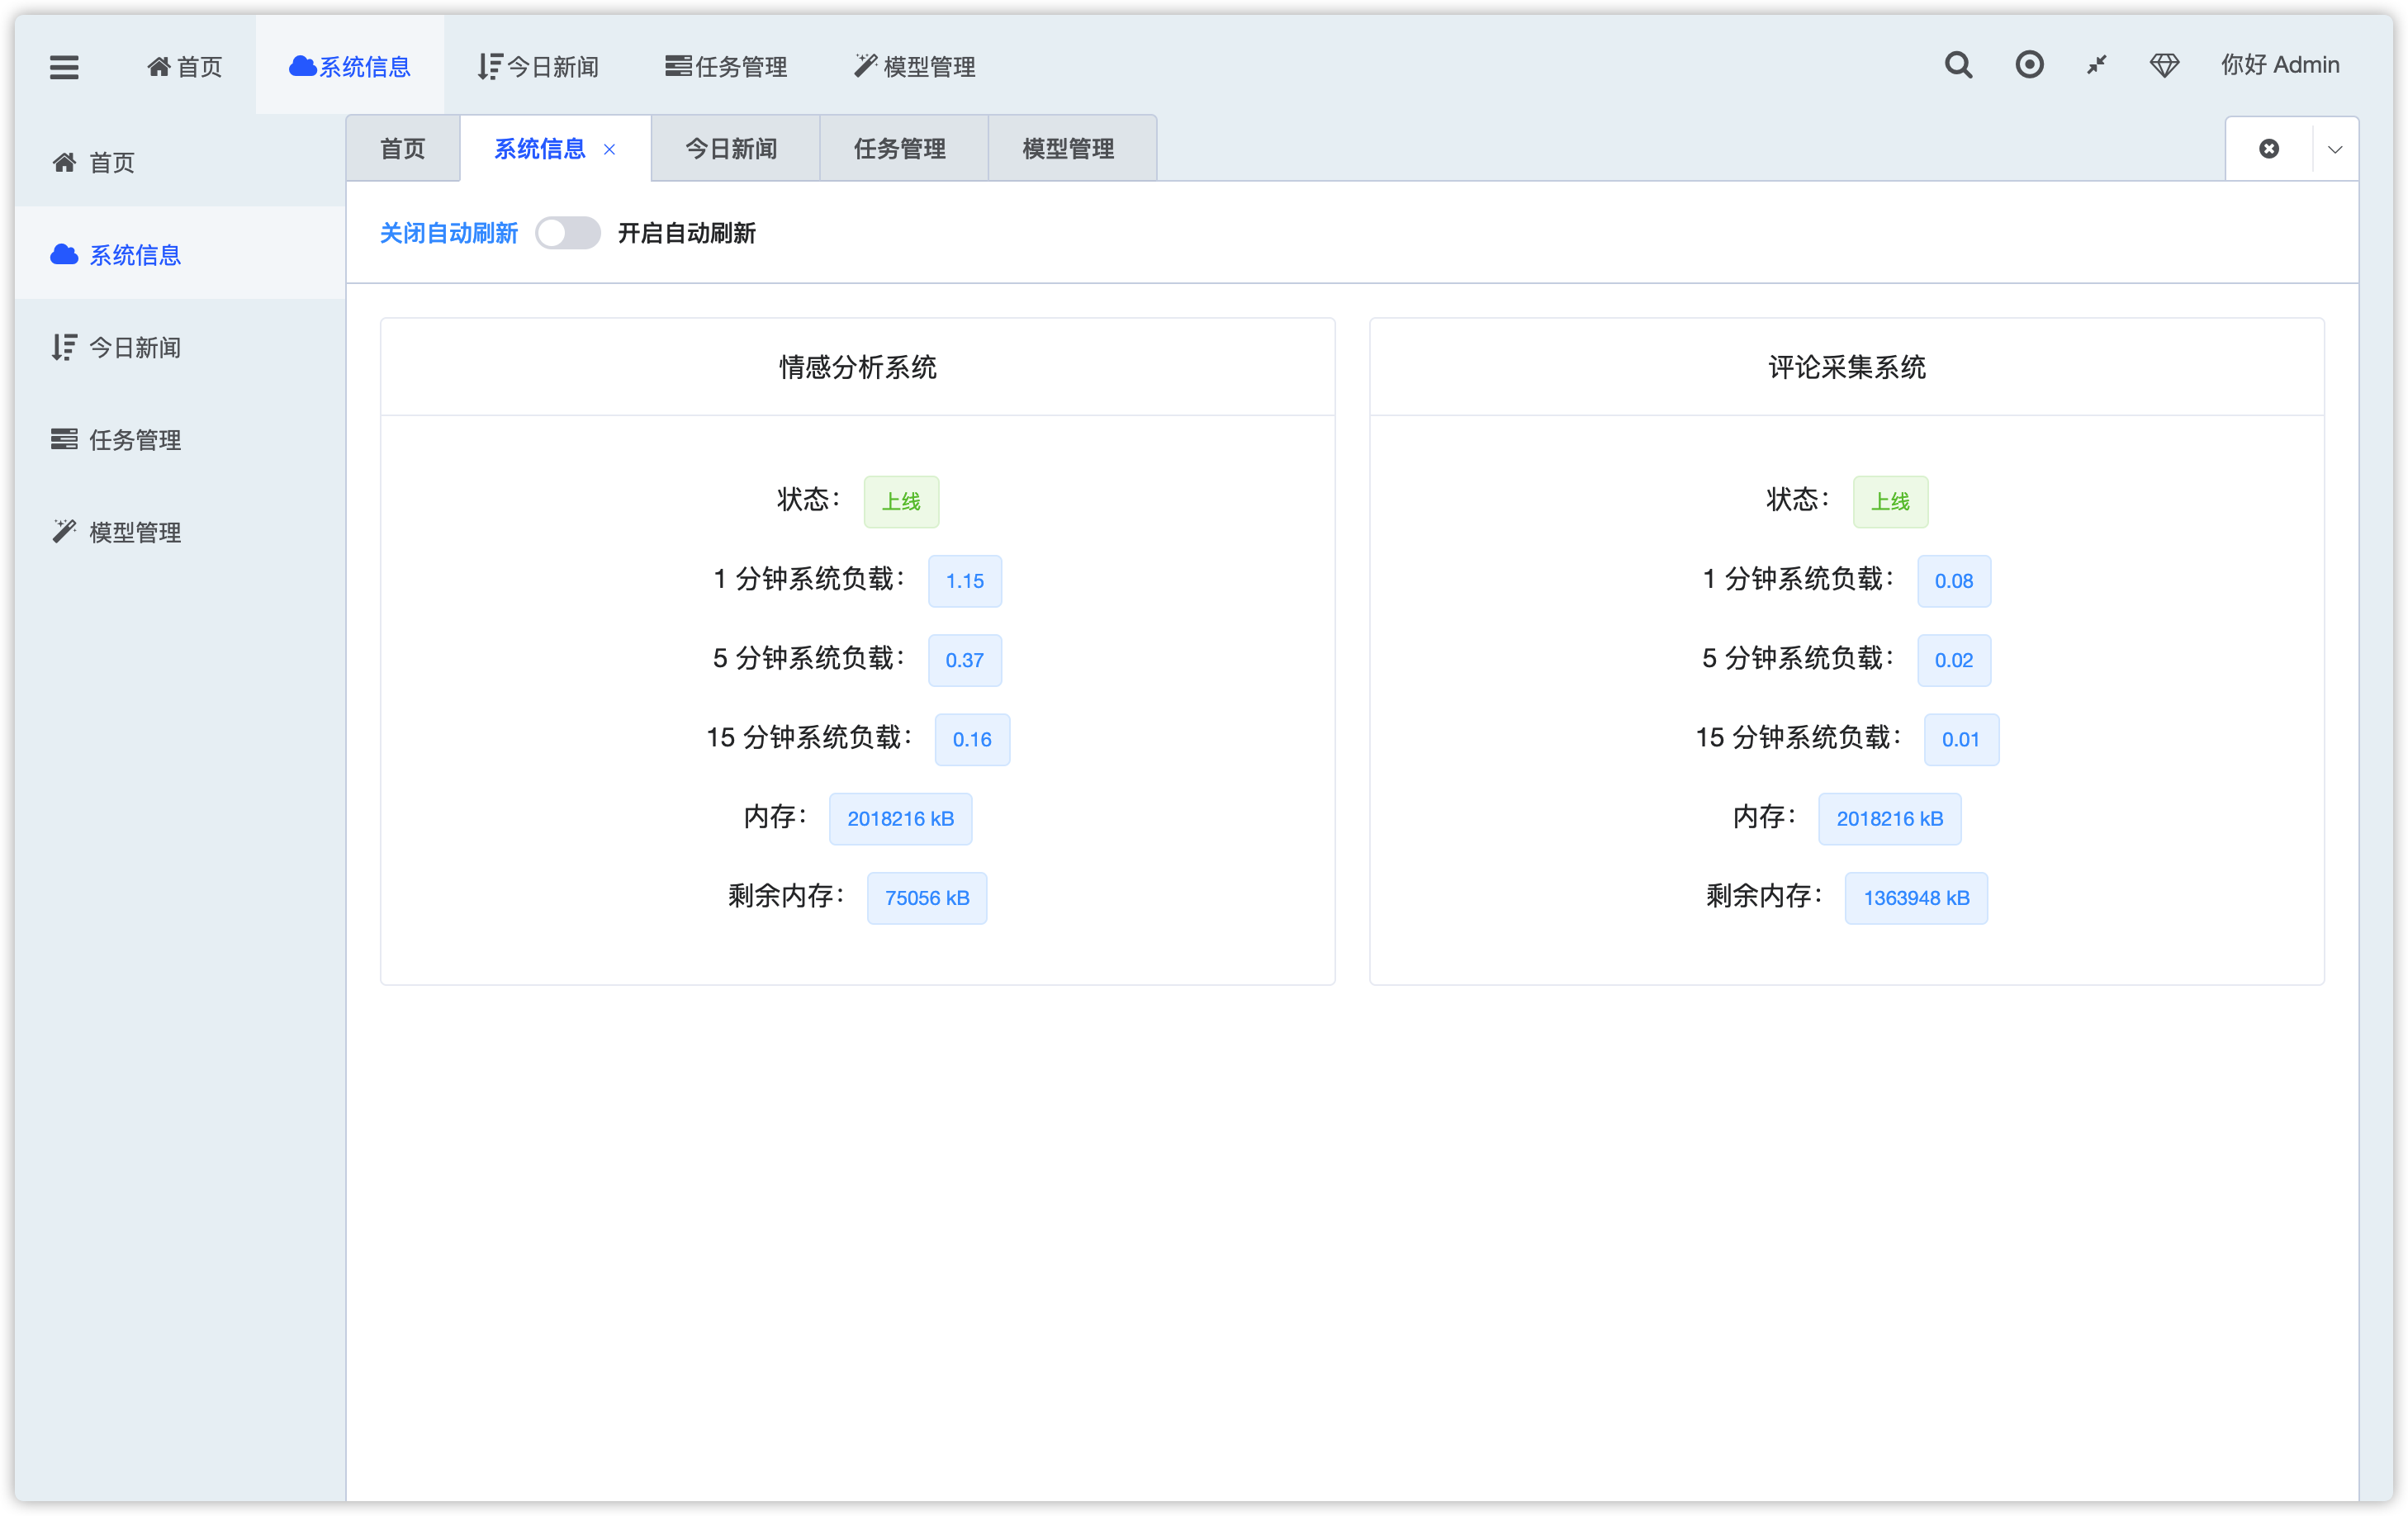Click the hamburger menu icon
Screen dimensions: 2408x1516
[x=64, y=67]
